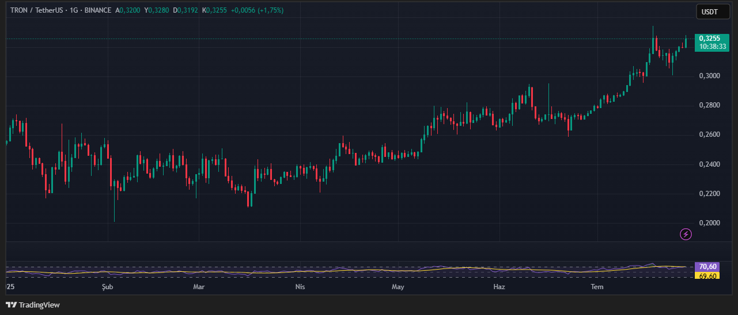This screenshot has height=315, width=738.
Task: Click the 0,3000 price axis label
Action: click(x=709, y=76)
